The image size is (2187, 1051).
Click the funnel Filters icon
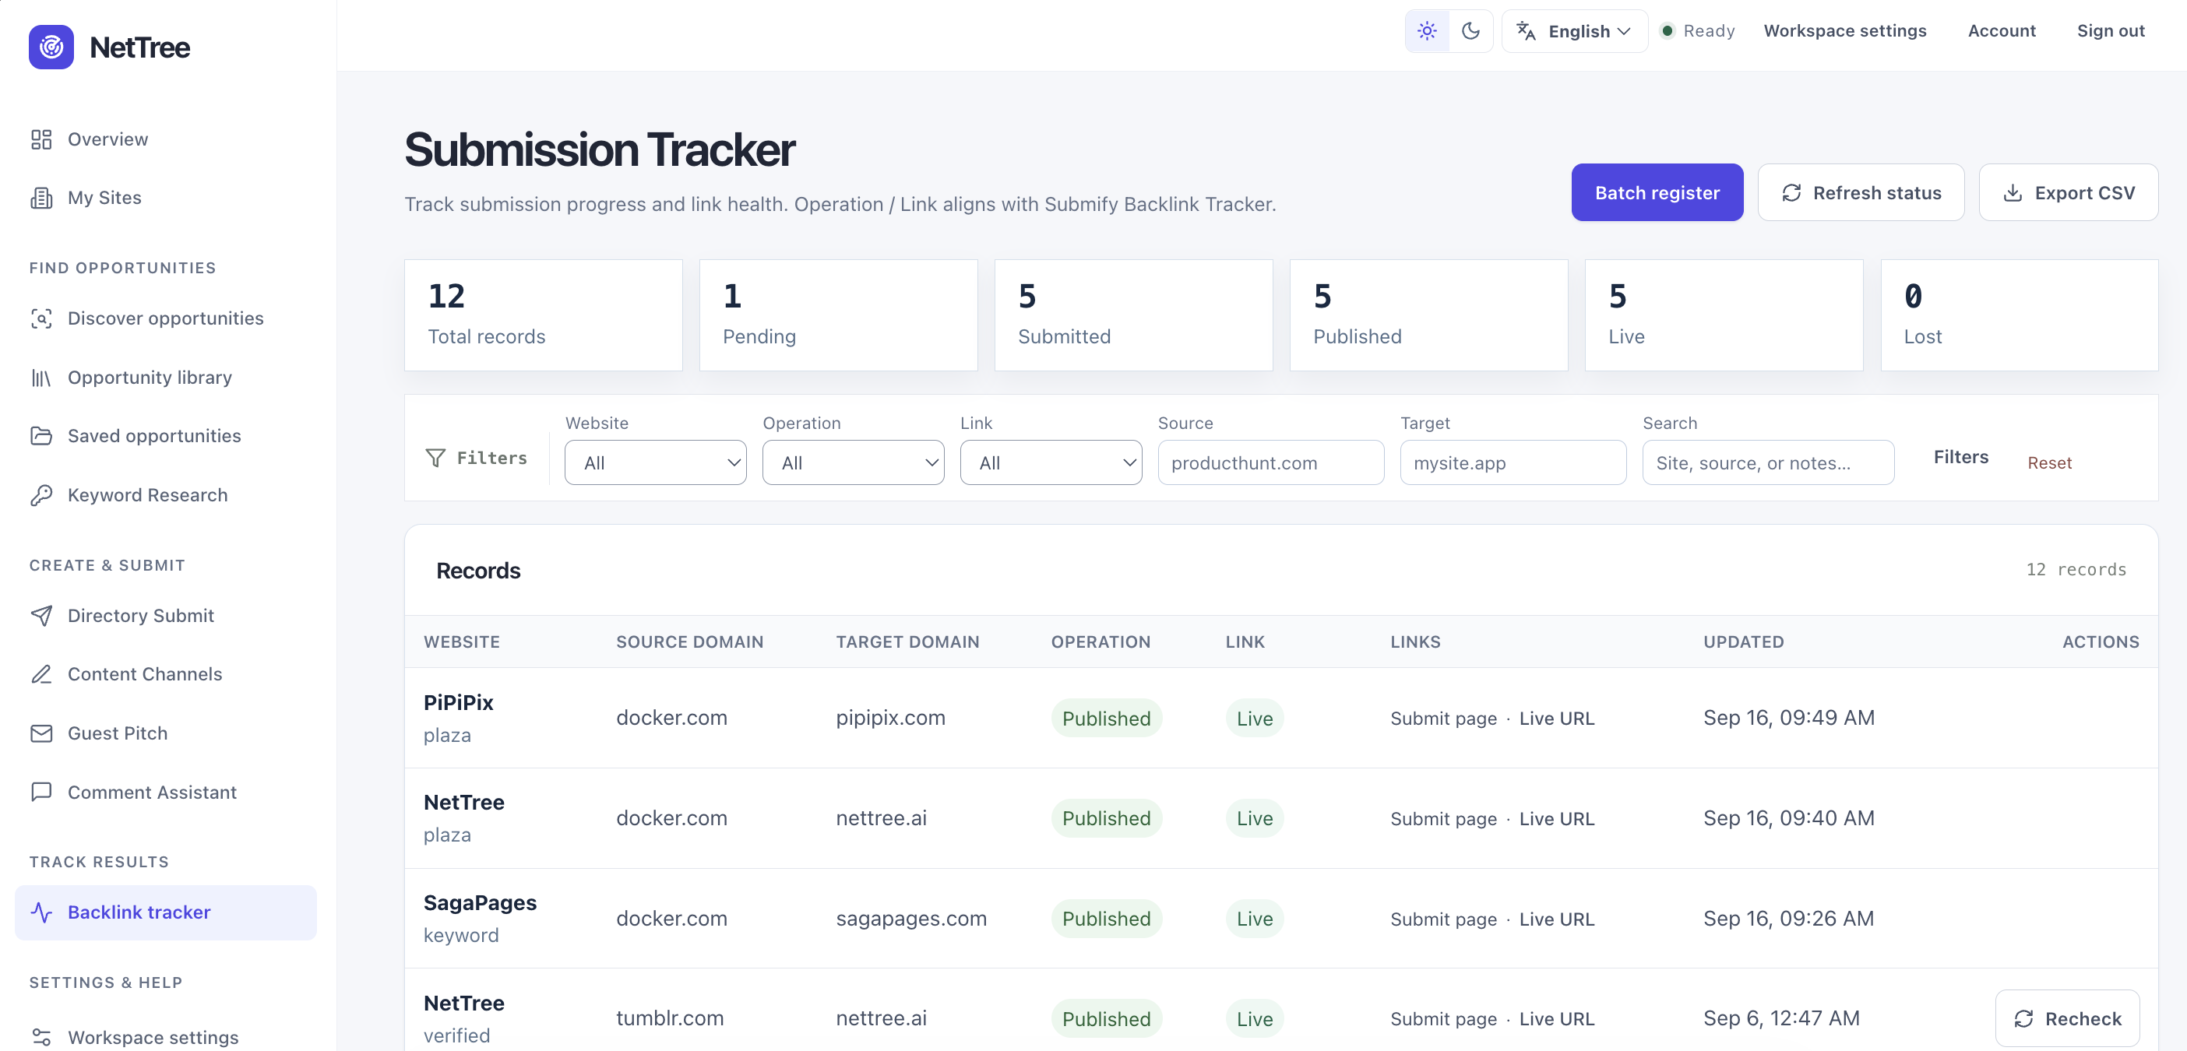435,458
